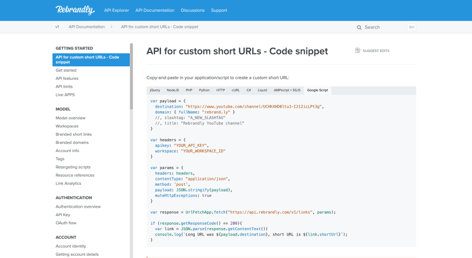Go to API Key page
Viewport: 472px width, 258px height.
pos(63,215)
